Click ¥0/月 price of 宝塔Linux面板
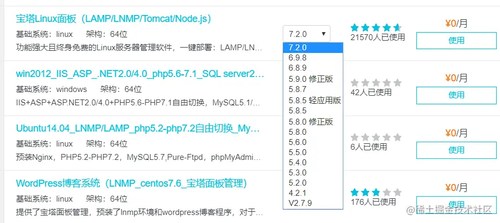The image size is (500, 223). (457, 24)
